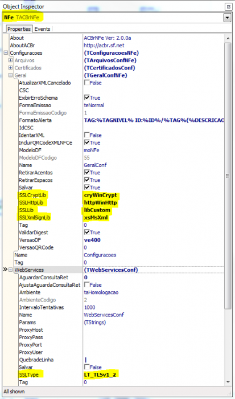Select the IdCSC property row

26,128
